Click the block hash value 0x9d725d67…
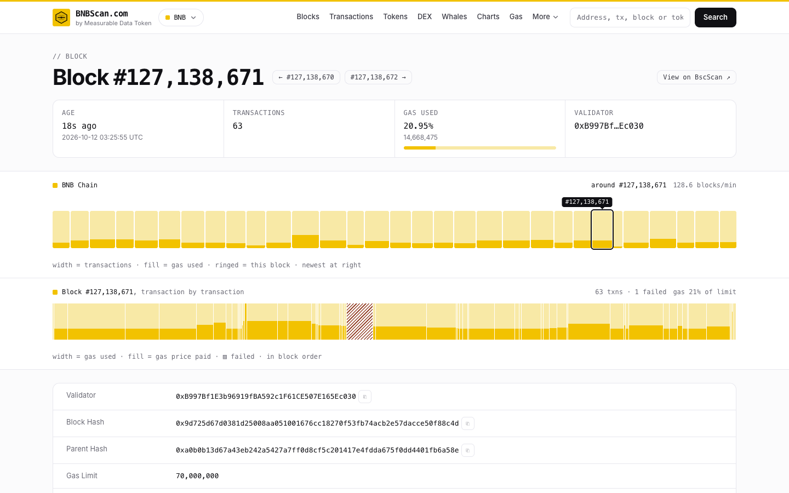789x493 pixels. 317,423
